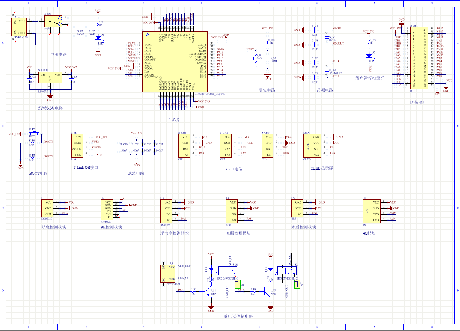Select the serial port connector CH1
This screenshot has height=331, width=460.
click(184, 146)
